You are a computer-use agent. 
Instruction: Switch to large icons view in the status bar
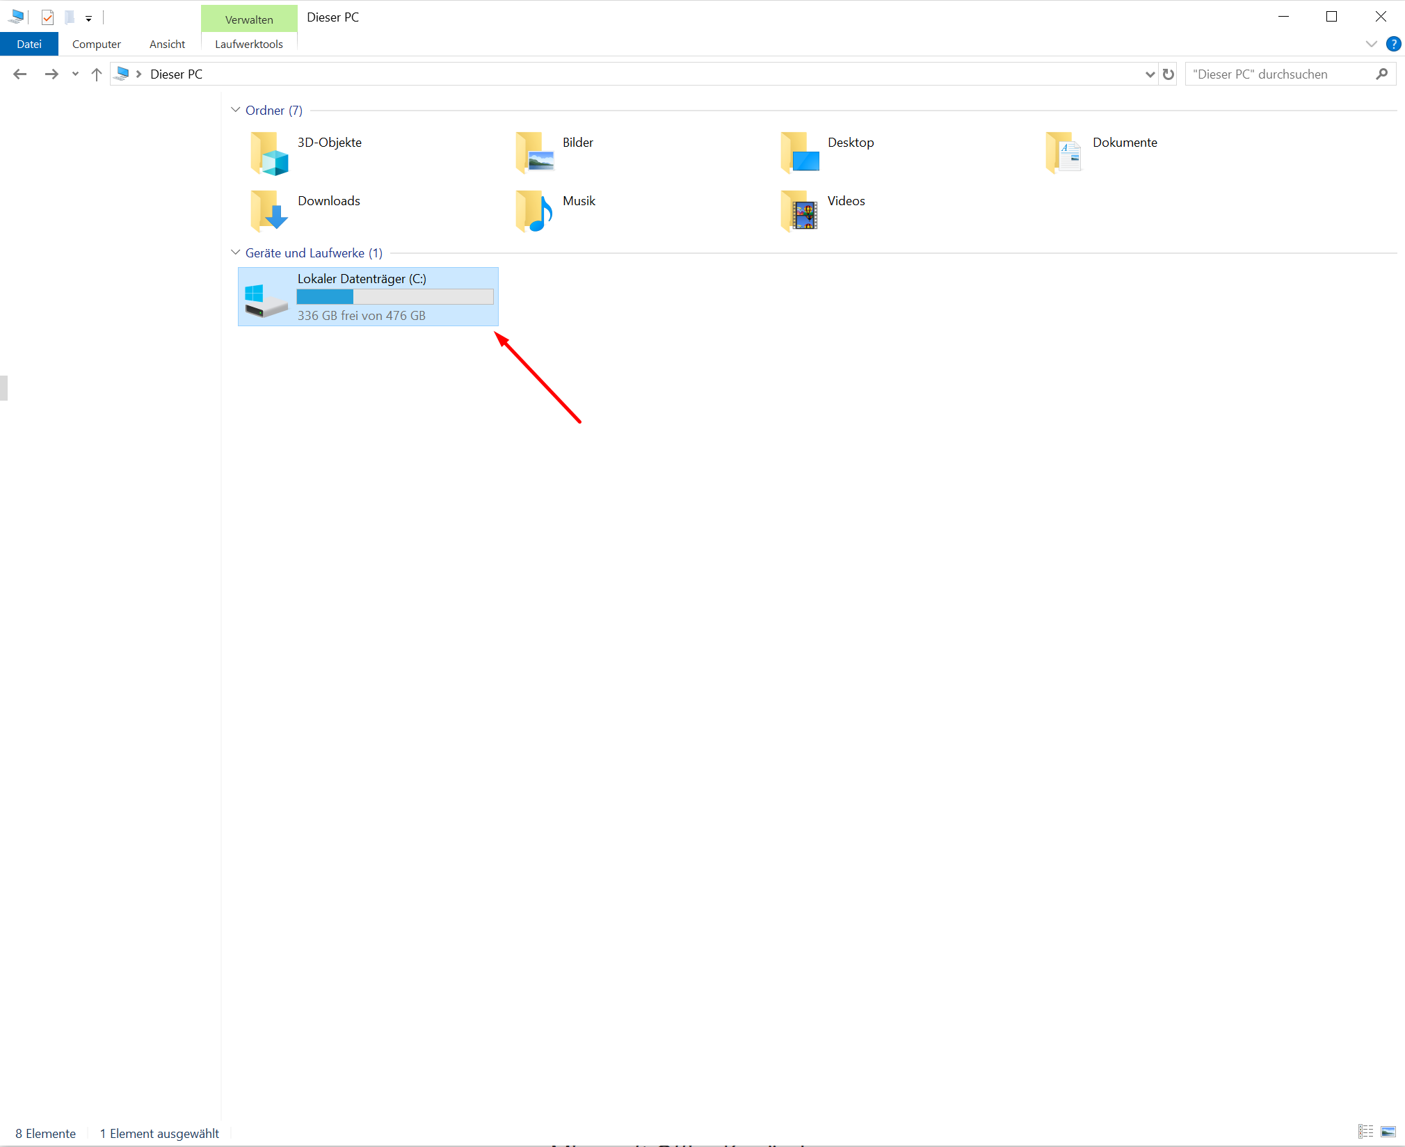click(1388, 1132)
